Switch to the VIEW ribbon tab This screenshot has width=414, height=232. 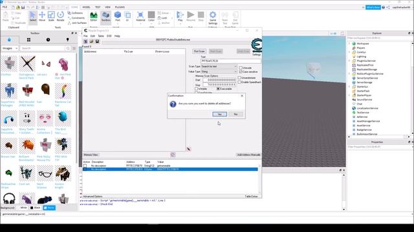[108, 7]
